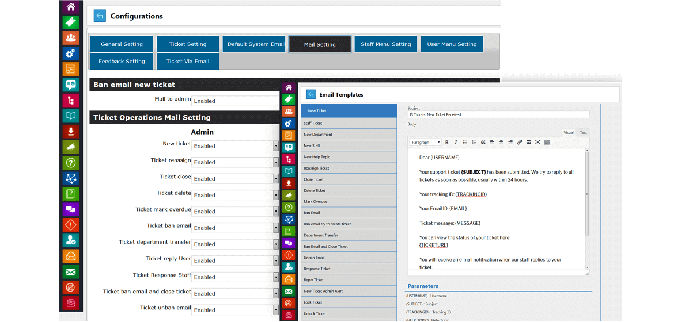Click the Configurations back arrow icon
The height and width of the screenshot is (322, 674).
[x=100, y=16]
